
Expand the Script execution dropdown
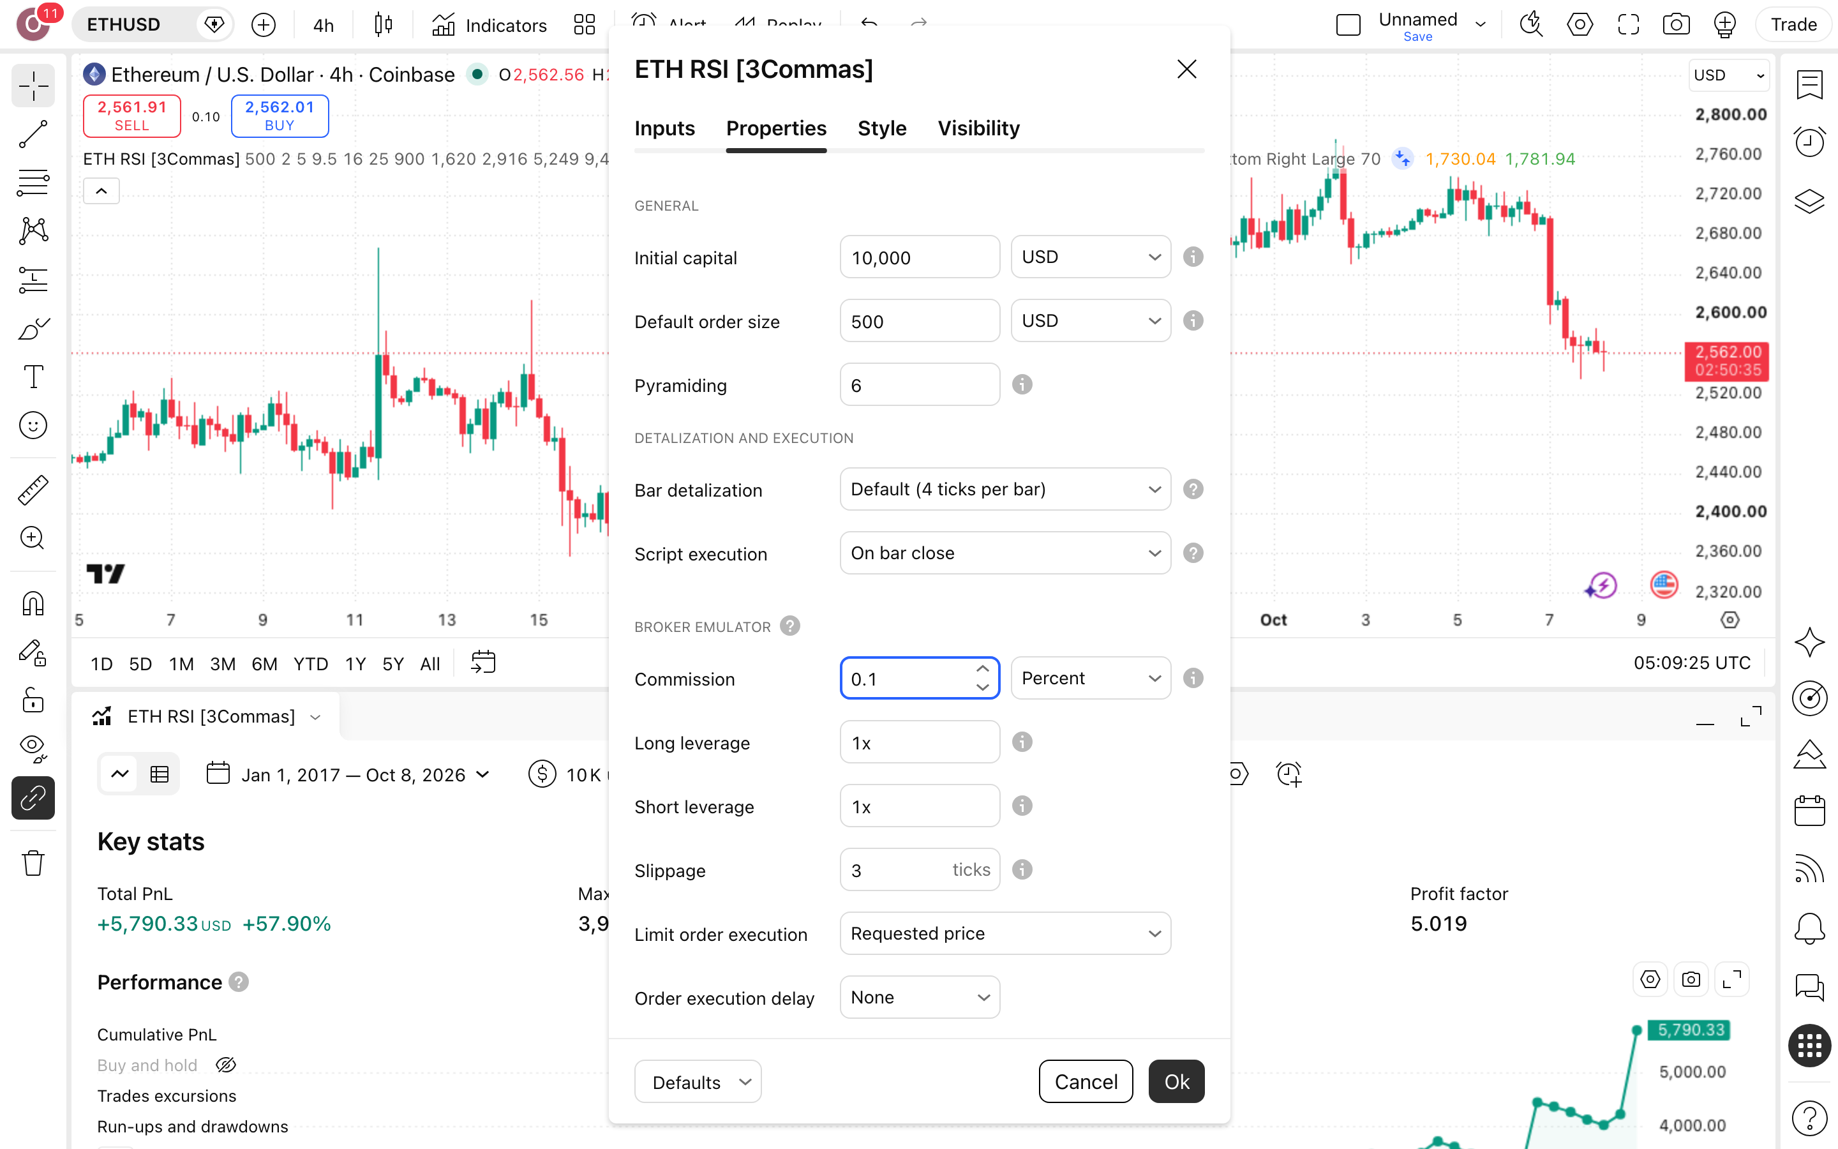click(x=1005, y=553)
